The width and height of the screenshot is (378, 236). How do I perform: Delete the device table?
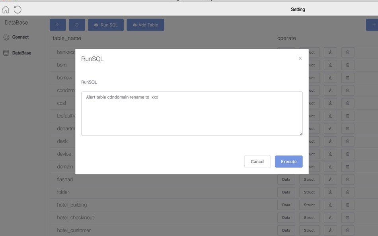[348, 154]
